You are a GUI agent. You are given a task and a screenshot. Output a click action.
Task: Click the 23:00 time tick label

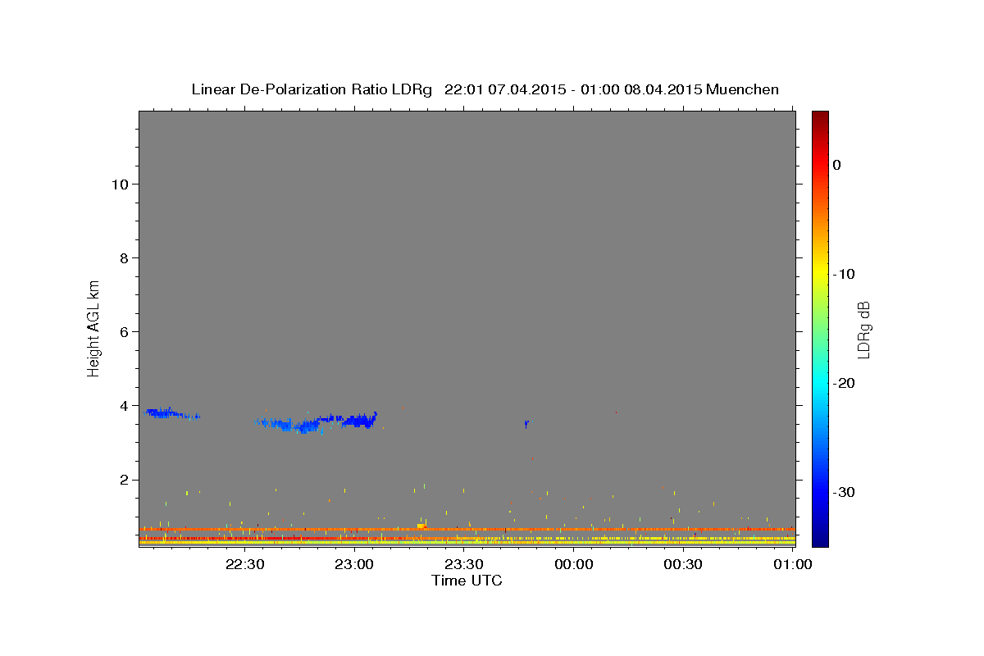354,564
